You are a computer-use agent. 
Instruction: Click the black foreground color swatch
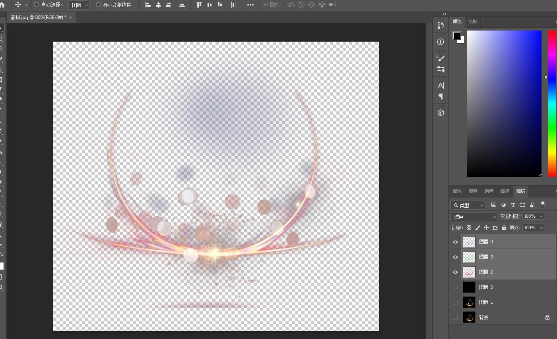(456, 36)
